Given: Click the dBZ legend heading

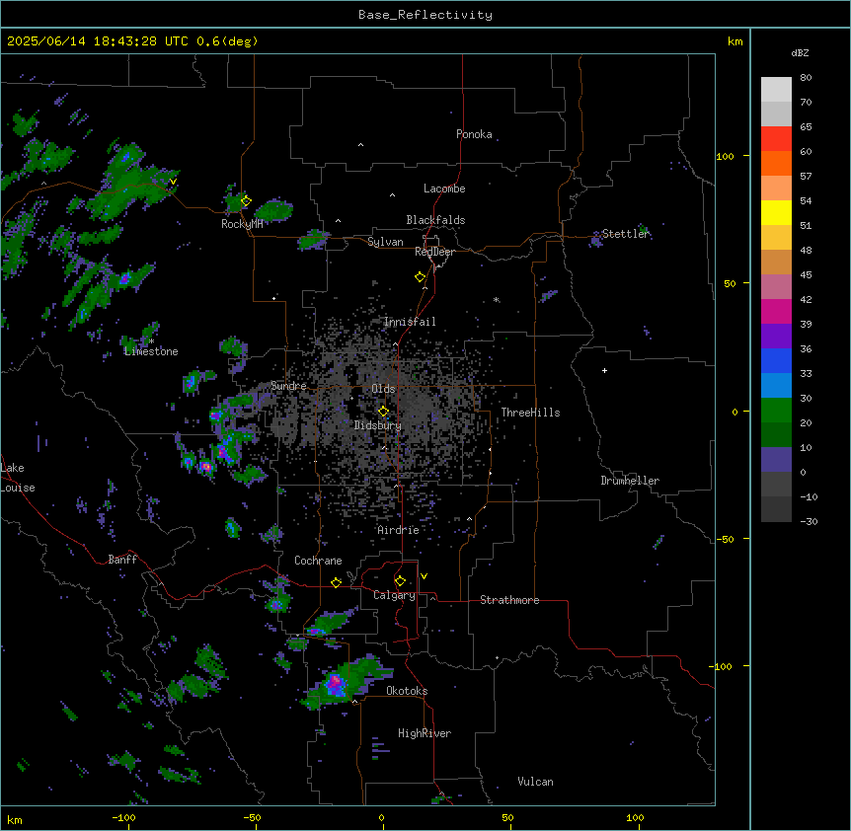Looking at the screenshot, I should [x=800, y=52].
